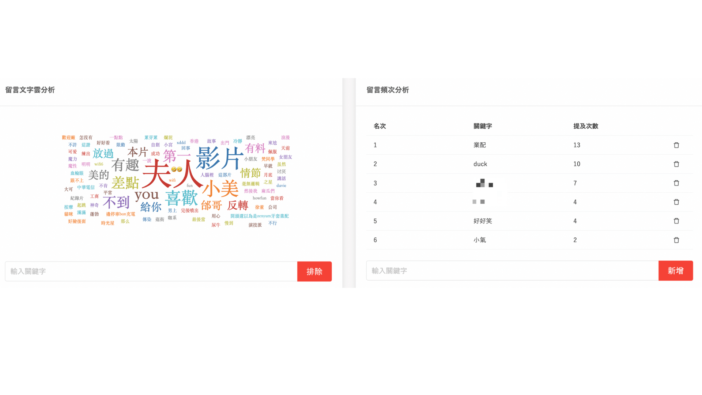Click the 開頭還以為是zenyum牙套業配 phrase
This screenshot has width=702, height=395.
tap(260, 216)
